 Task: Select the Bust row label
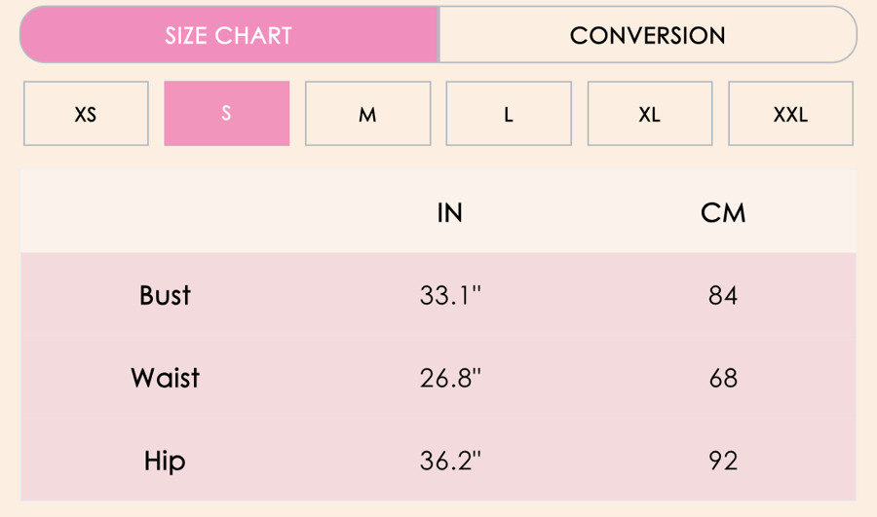[165, 295]
